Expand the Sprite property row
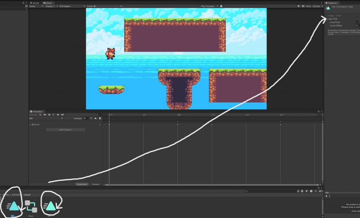 (30, 125)
